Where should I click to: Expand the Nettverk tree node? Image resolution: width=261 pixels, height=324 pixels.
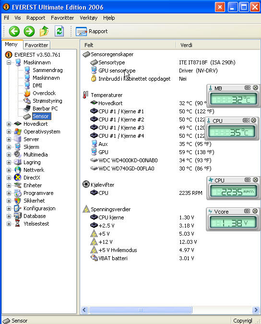point(9,170)
